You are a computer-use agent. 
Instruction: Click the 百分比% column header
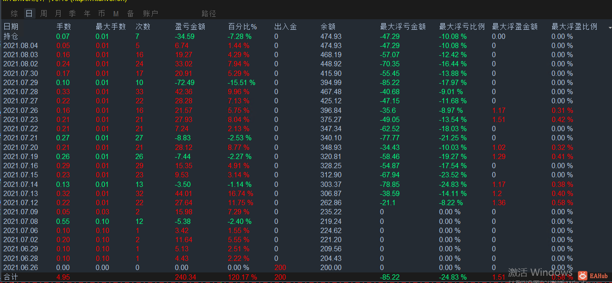coord(243,27)
